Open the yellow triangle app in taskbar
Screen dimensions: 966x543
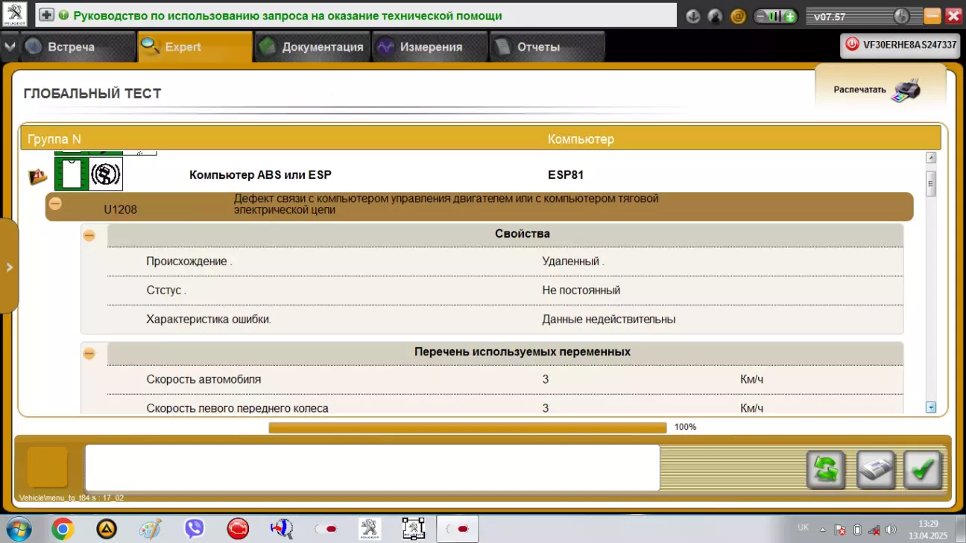[107, 529]
